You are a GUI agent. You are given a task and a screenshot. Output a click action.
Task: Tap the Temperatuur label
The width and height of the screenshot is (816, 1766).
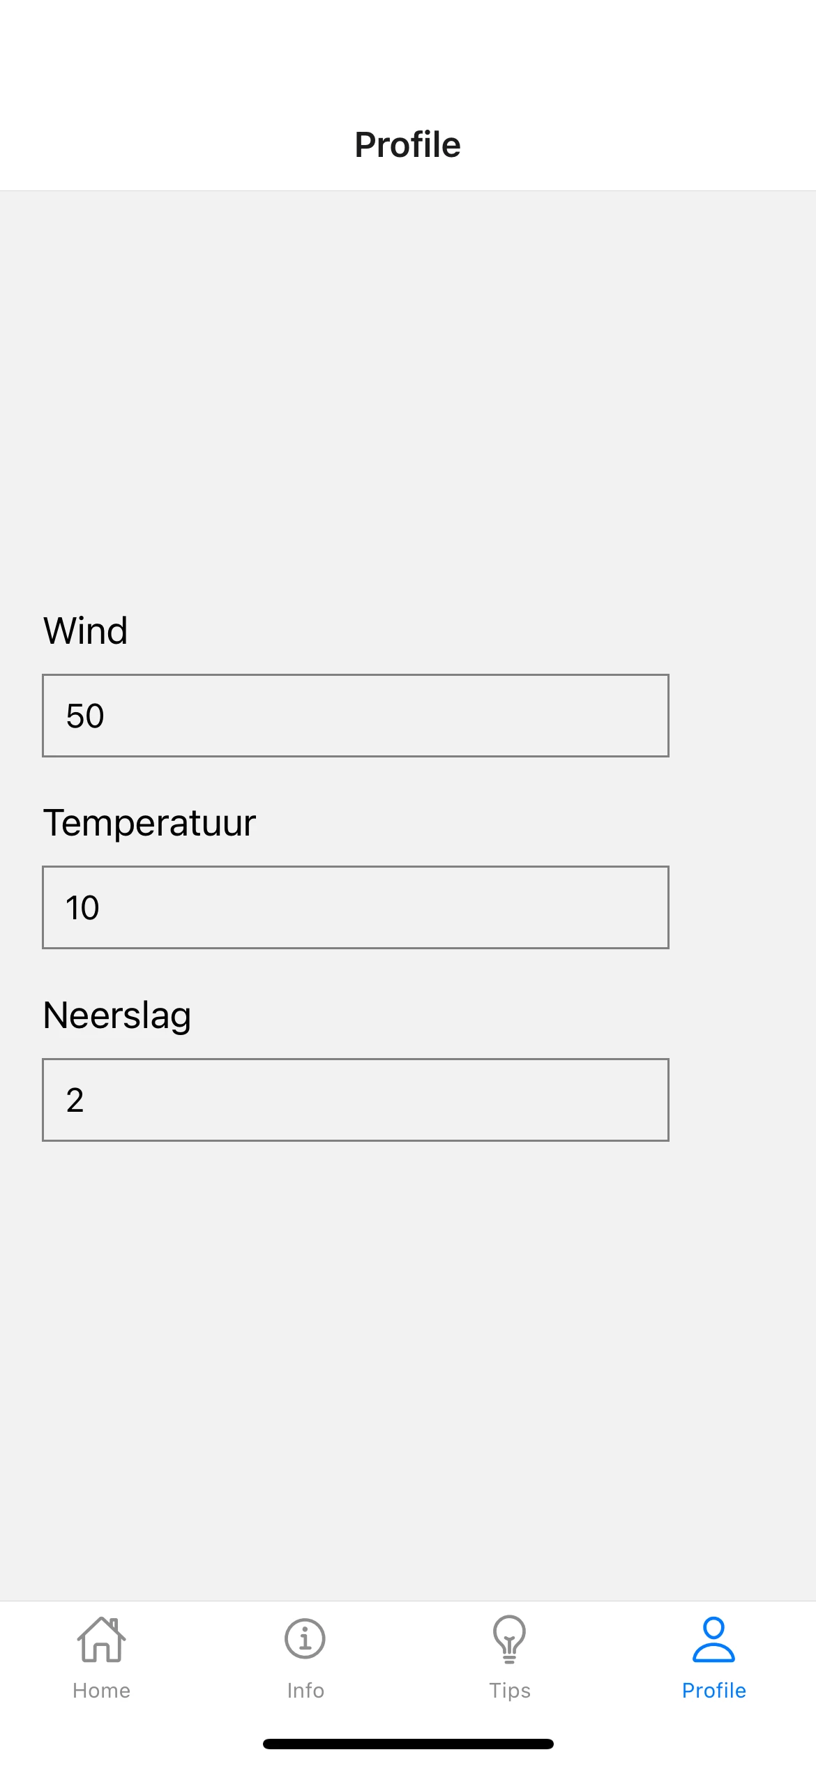click(150, 822)
